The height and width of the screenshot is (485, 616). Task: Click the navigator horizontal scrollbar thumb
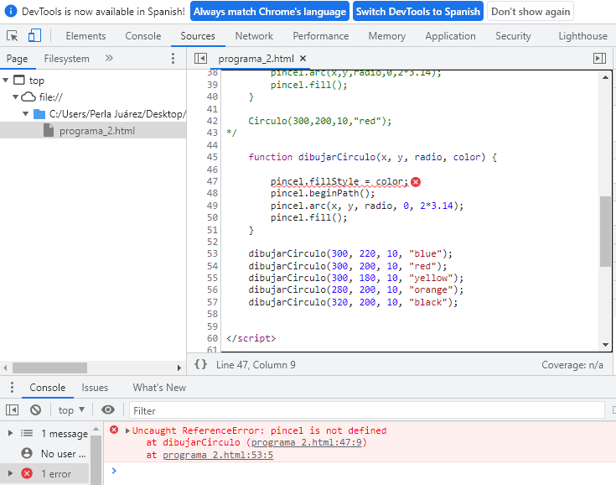tap(50, 368)
